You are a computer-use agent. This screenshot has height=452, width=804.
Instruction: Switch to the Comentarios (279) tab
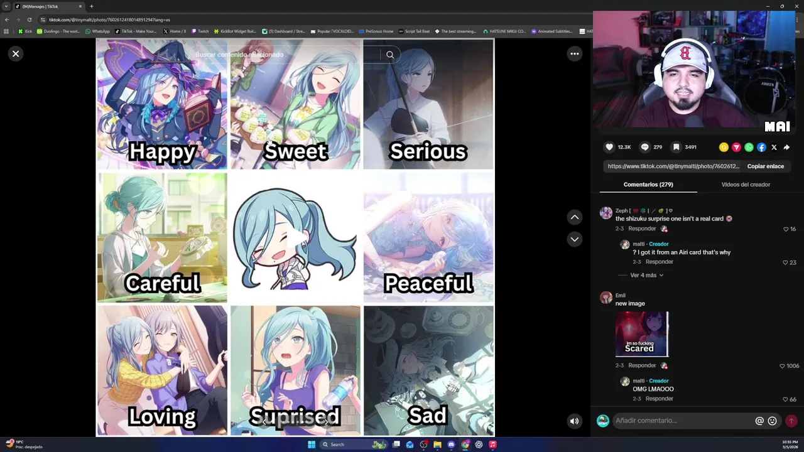(648, 185)
